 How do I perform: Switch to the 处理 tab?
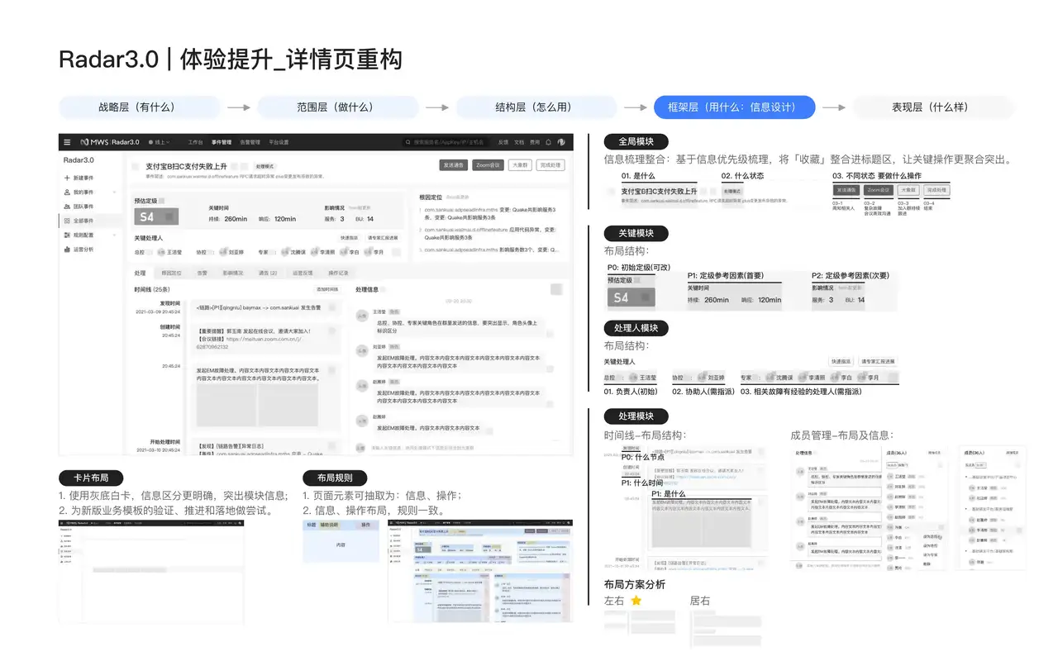(x=140, y=273)
